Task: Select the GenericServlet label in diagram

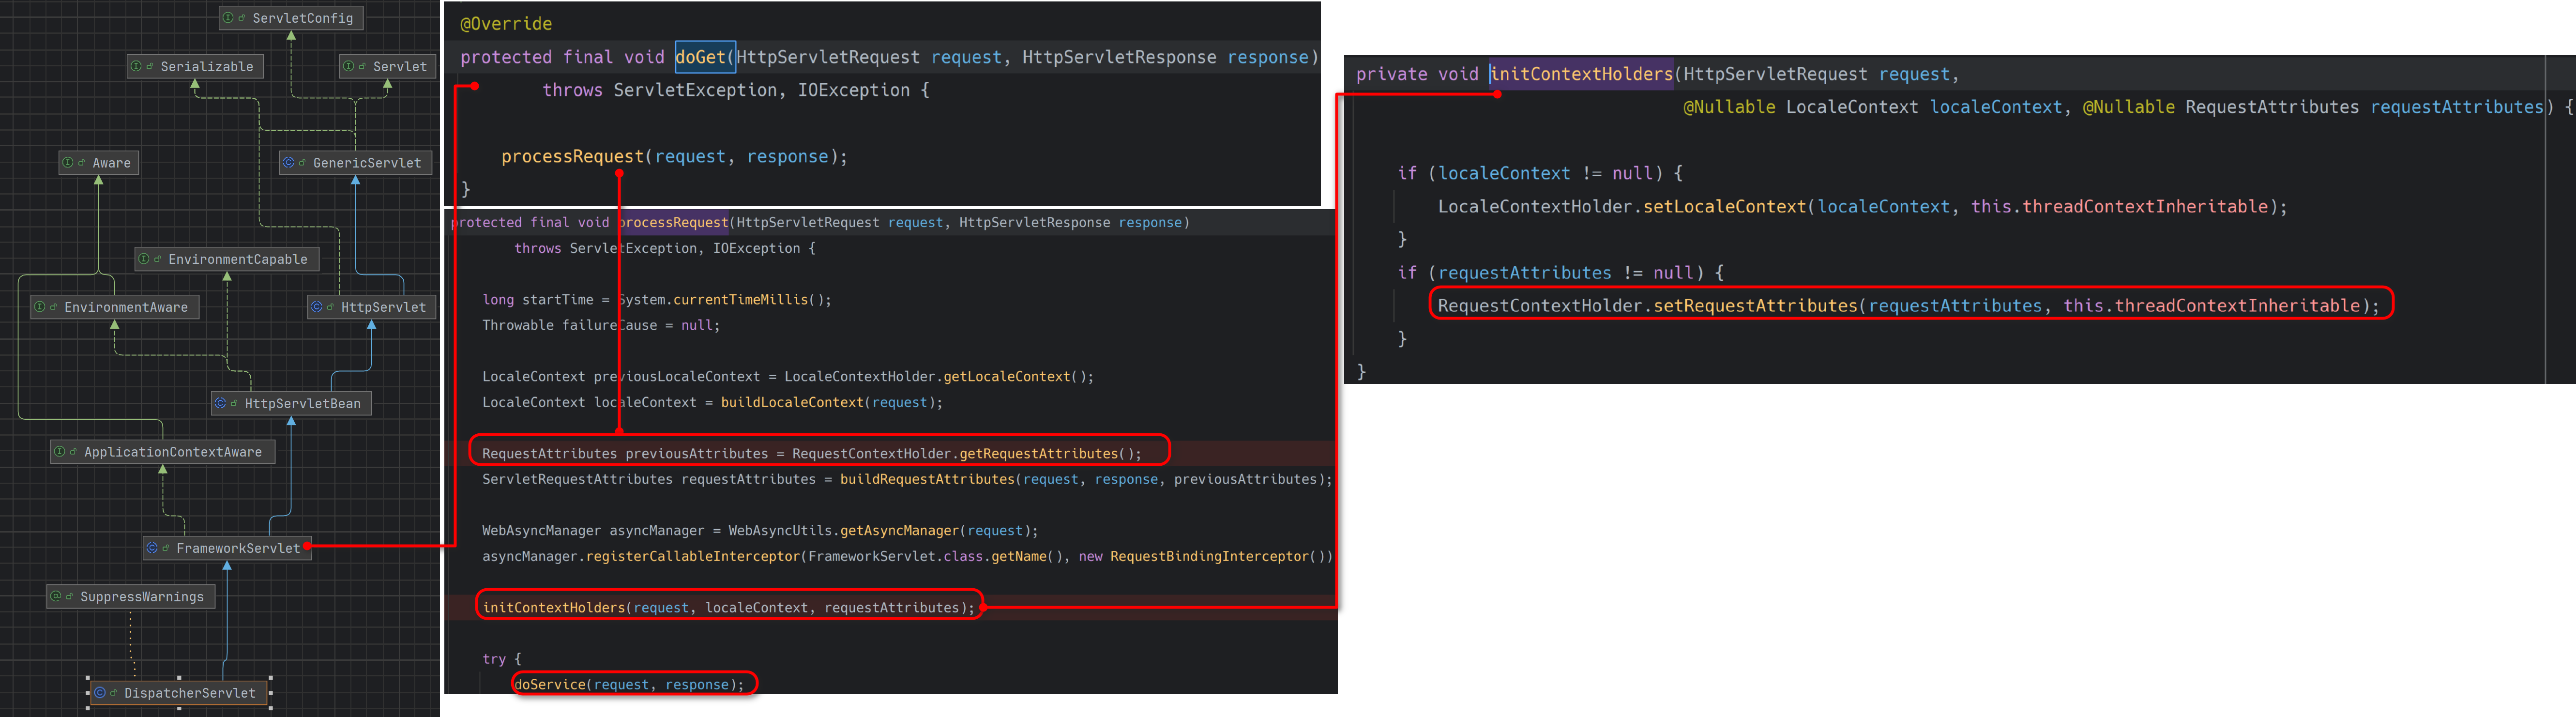Action: pyautogui.click(x=367, y=163)
